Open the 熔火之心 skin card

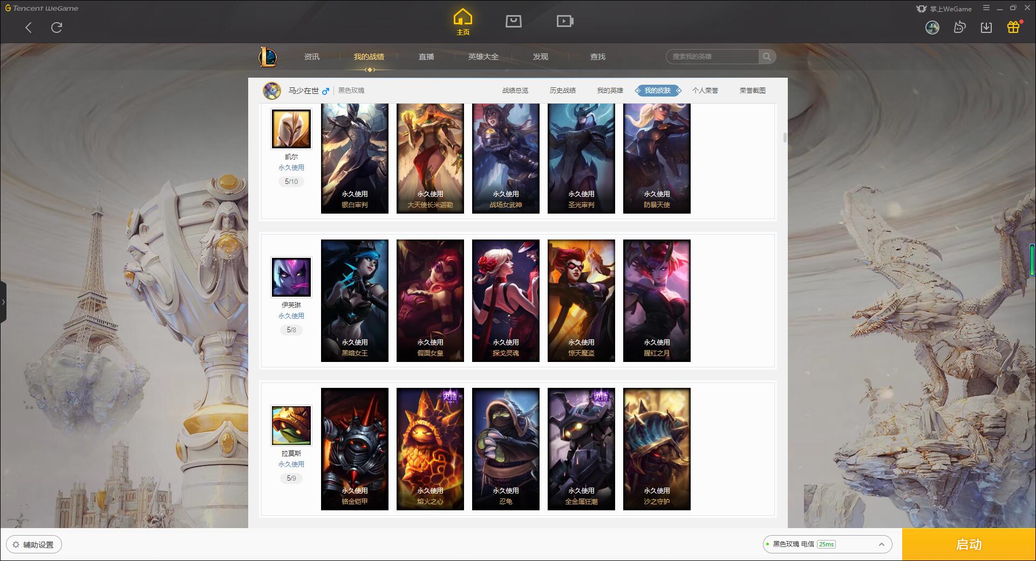point(430,449)
